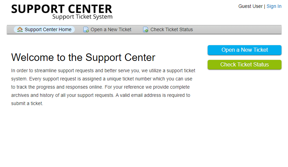The height and width of the screenshot is (167, 288).
Task: Click the green Check Ticket Status button
Action: pyautogui.click(x=244, y=65)
